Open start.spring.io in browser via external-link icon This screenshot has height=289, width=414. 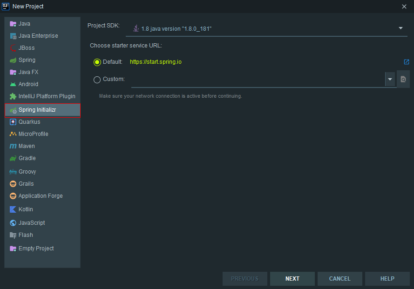point(407,62)
